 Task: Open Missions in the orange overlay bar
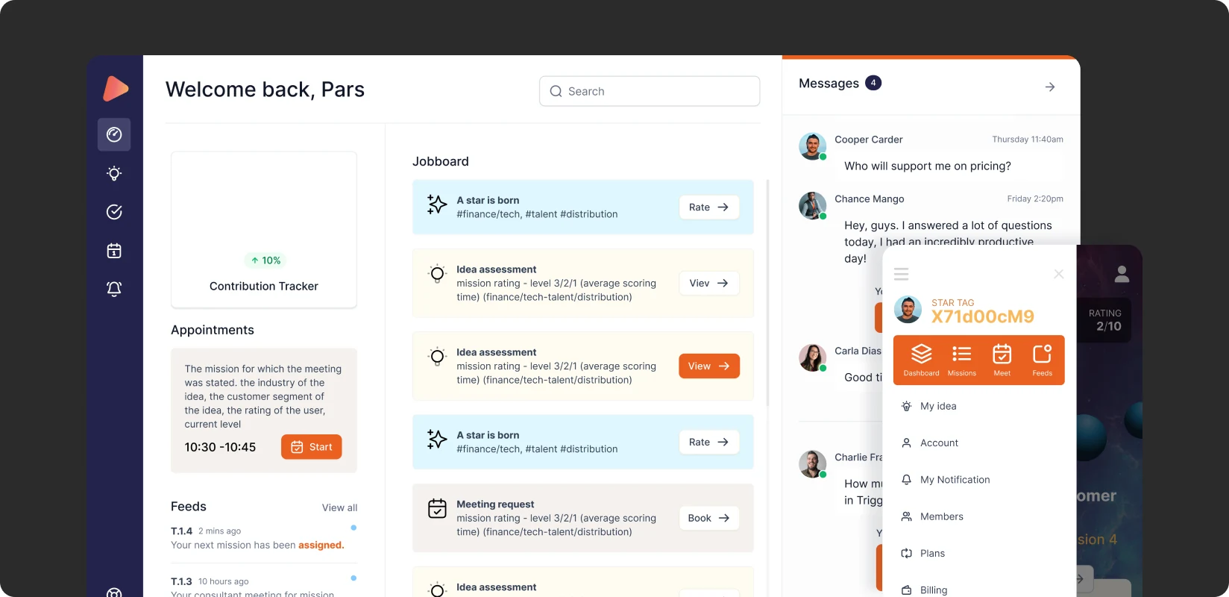[962, 360]
